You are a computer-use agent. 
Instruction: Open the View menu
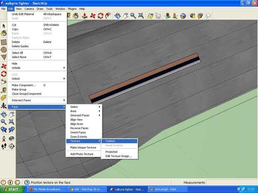tap(19, 9)
